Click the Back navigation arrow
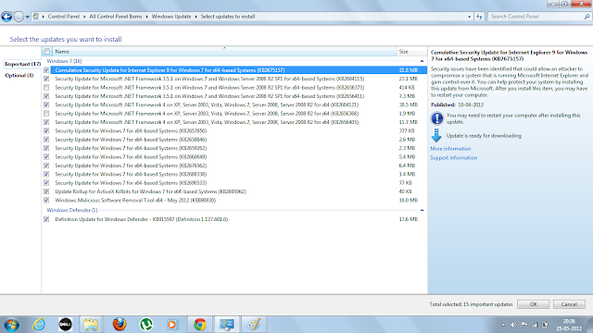 [x=6, y=17]
